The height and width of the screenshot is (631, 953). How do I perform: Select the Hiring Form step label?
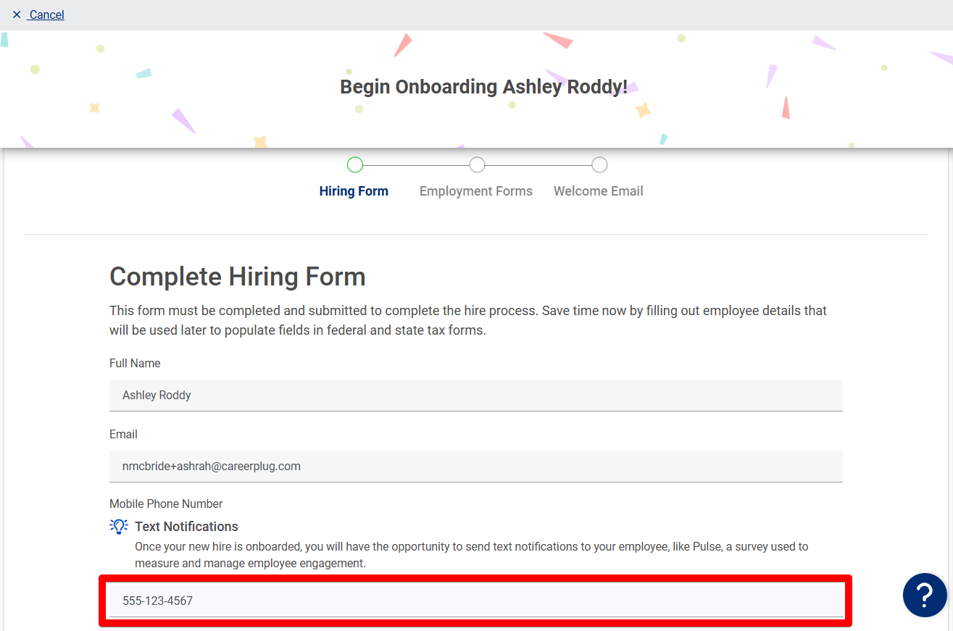click(354, 191)
